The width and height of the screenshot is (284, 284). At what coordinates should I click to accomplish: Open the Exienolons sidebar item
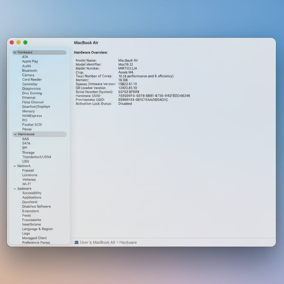(x=31, y=211)
